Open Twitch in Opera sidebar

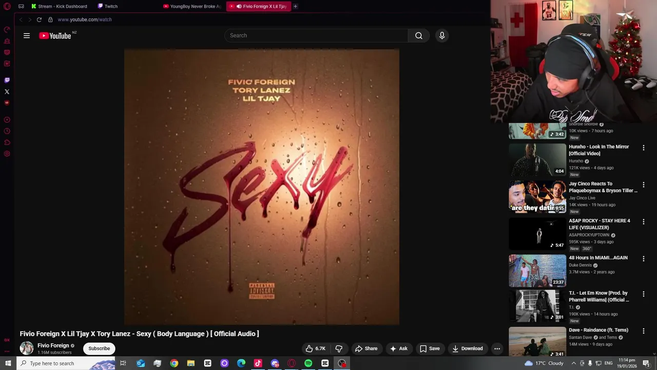tap(7, 80)
